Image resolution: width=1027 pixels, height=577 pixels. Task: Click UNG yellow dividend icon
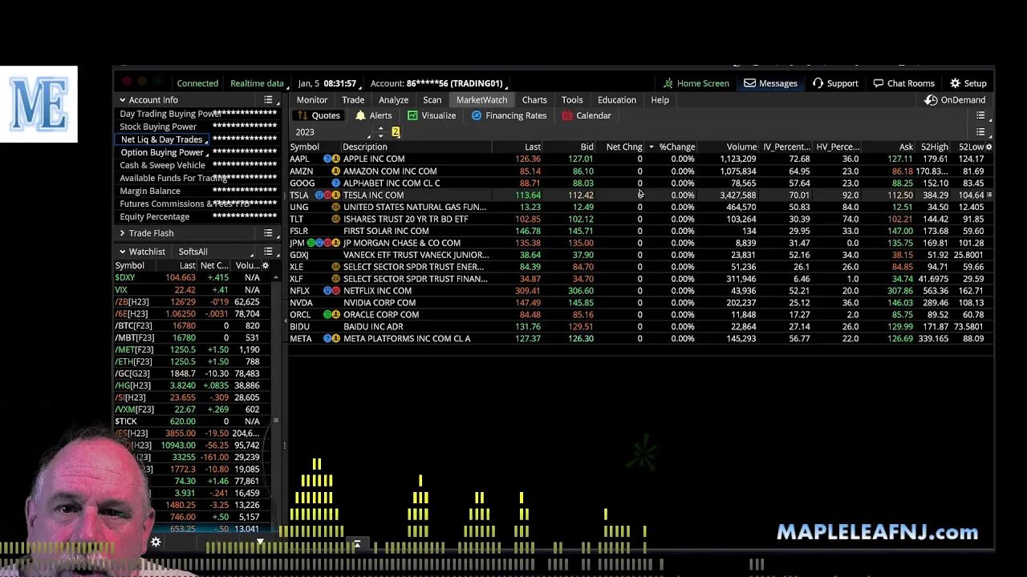pos(335,207)
